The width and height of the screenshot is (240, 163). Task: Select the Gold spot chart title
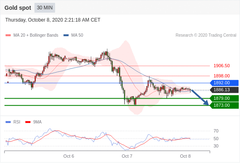click(18, 8)
